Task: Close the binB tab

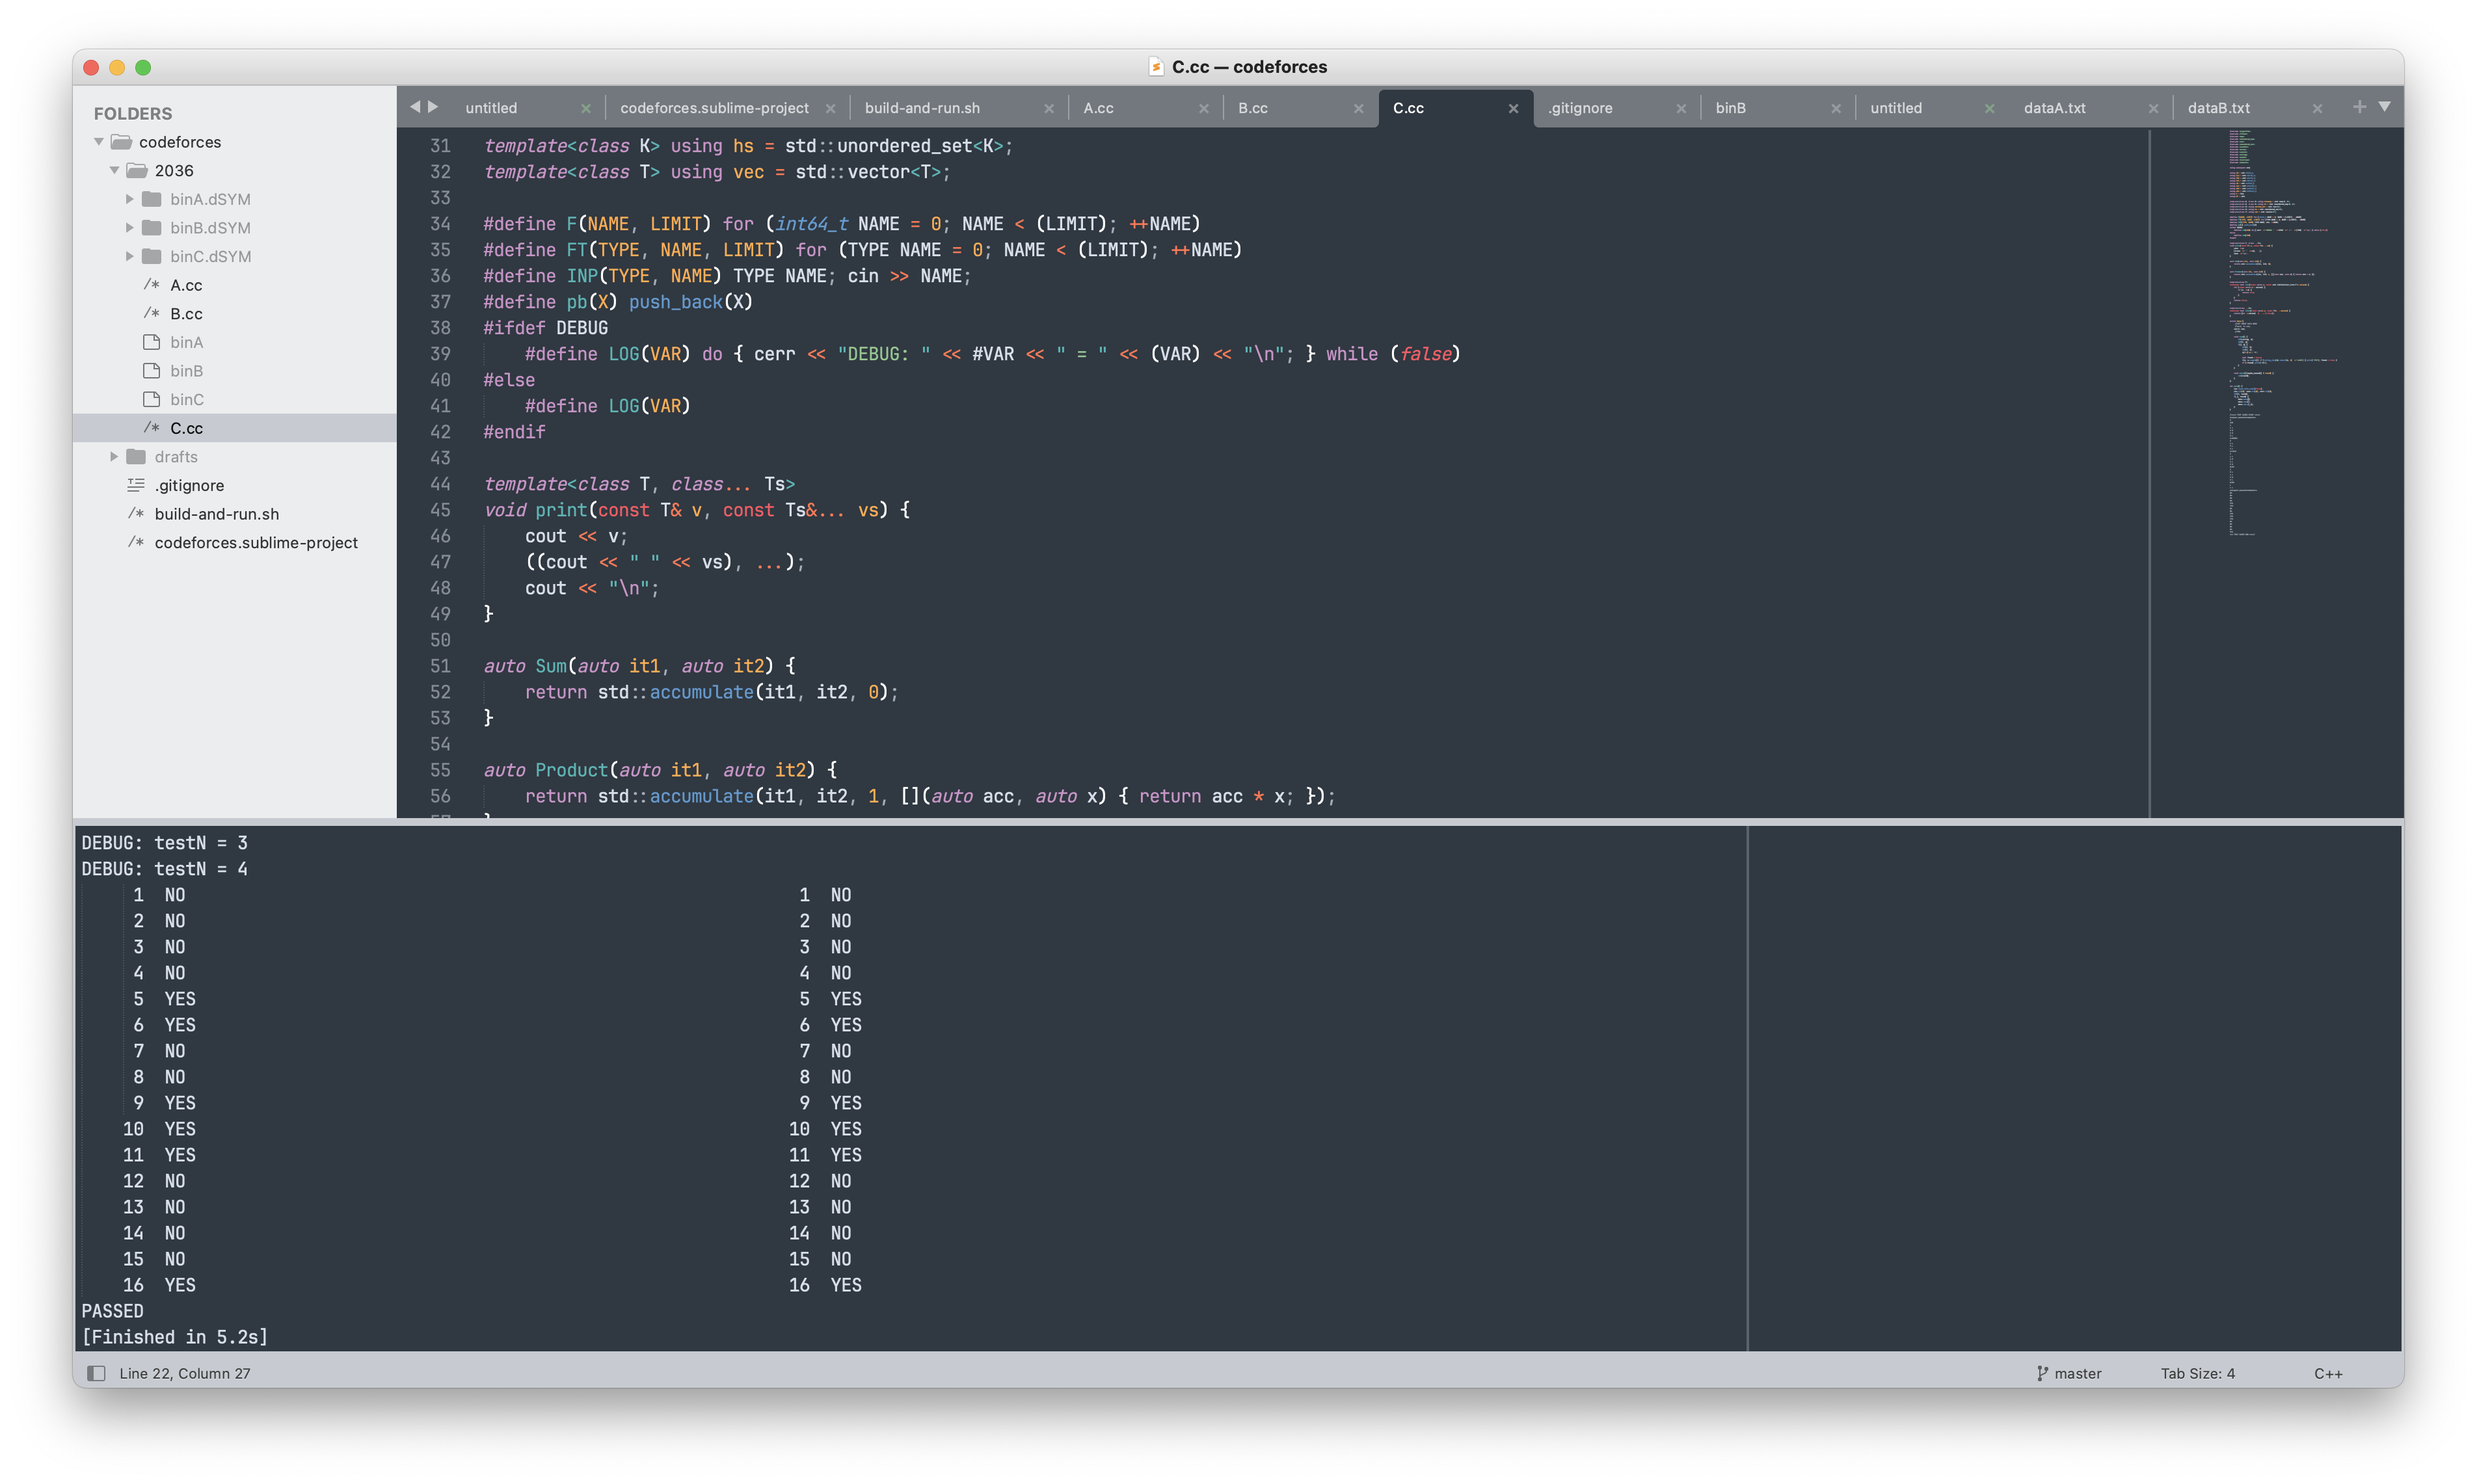Action: pyautogui.click(x=1836, y=108)
